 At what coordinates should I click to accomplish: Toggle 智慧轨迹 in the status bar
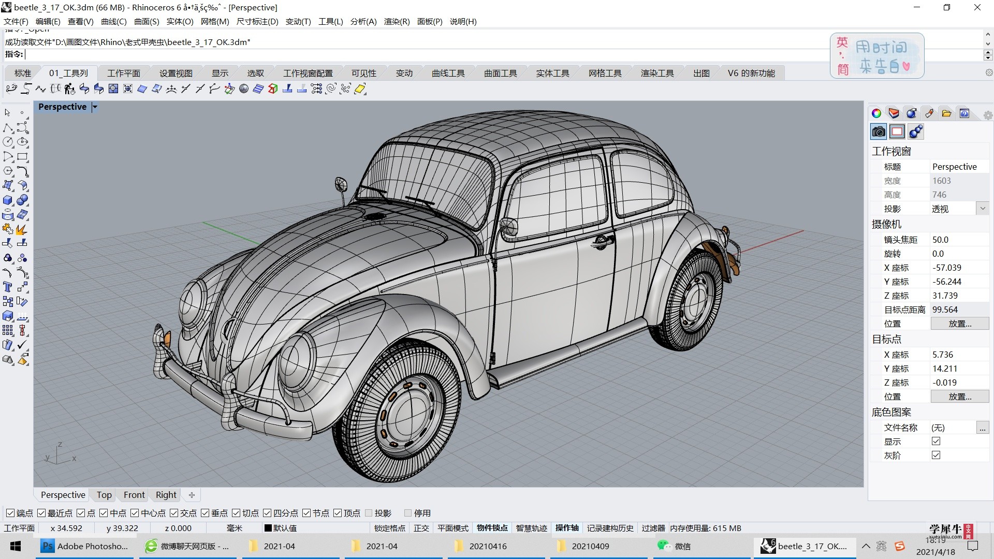click(531, 528)
